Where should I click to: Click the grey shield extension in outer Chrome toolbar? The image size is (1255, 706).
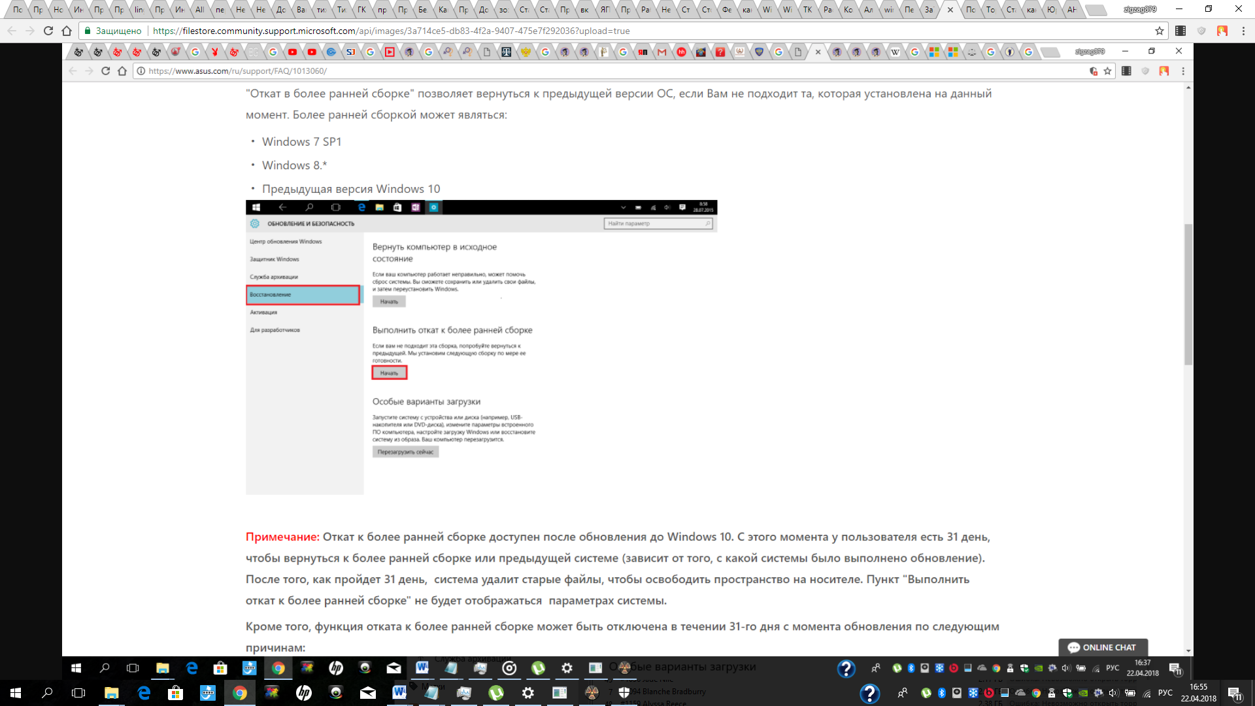pos(1201,31)
